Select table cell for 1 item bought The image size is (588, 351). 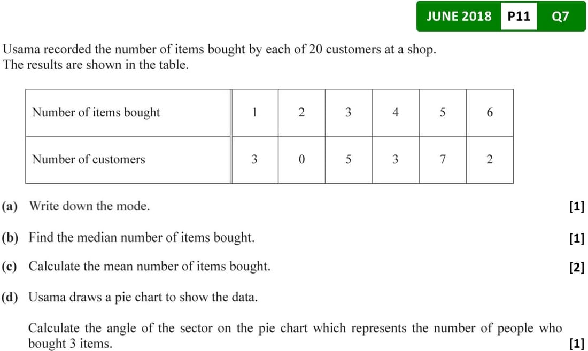[x=254, y=113]
